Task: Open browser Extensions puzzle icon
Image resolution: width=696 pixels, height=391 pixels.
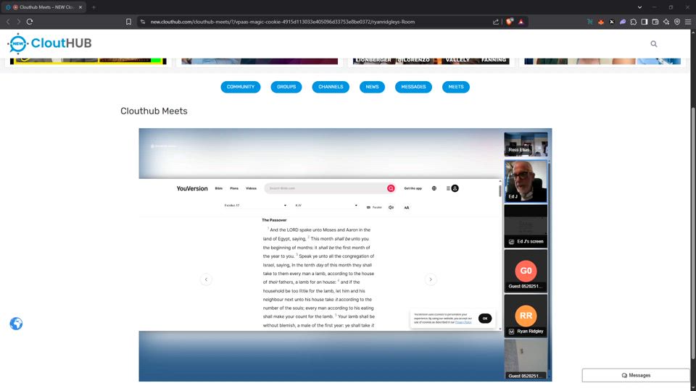Action: (x=633, y=22)
